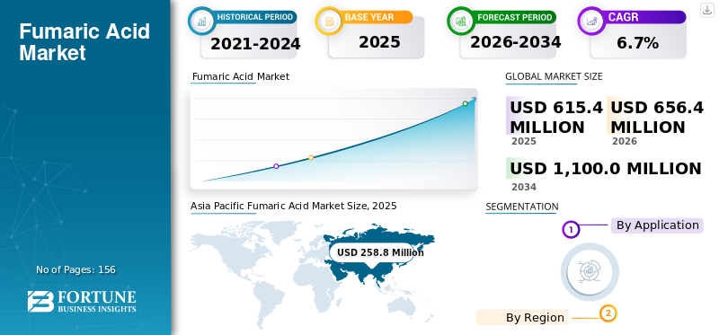This screenshot has width=719, height=335.
Task: Click the GLOBAL MARKET SIZE heading
Action: pos(554,76)
